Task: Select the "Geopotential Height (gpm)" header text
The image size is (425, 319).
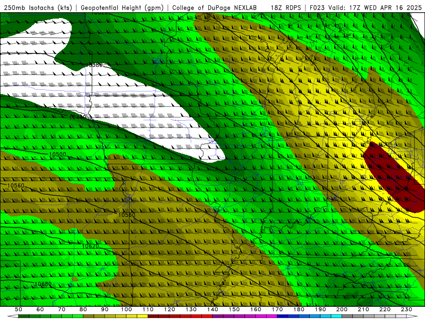Action: point(122,8)
